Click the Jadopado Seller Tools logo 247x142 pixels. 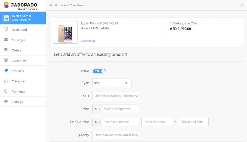pos(20,6)
